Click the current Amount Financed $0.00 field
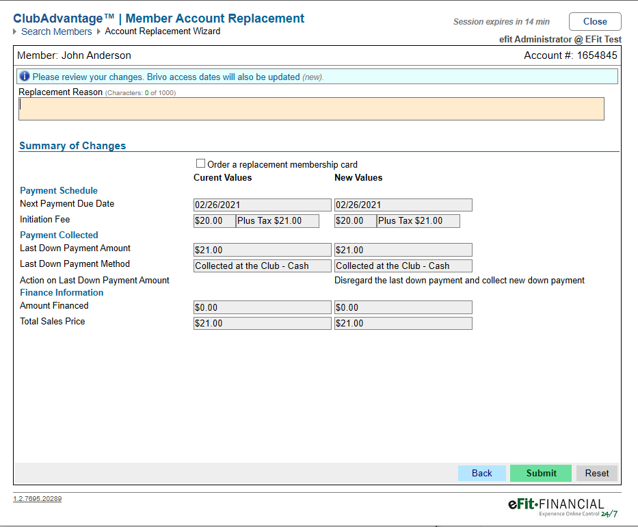 [263, 307]
